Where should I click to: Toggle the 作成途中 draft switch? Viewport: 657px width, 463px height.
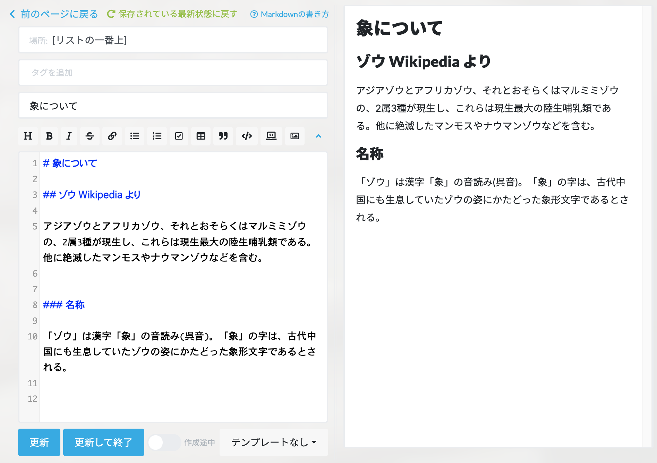(164, 443)
